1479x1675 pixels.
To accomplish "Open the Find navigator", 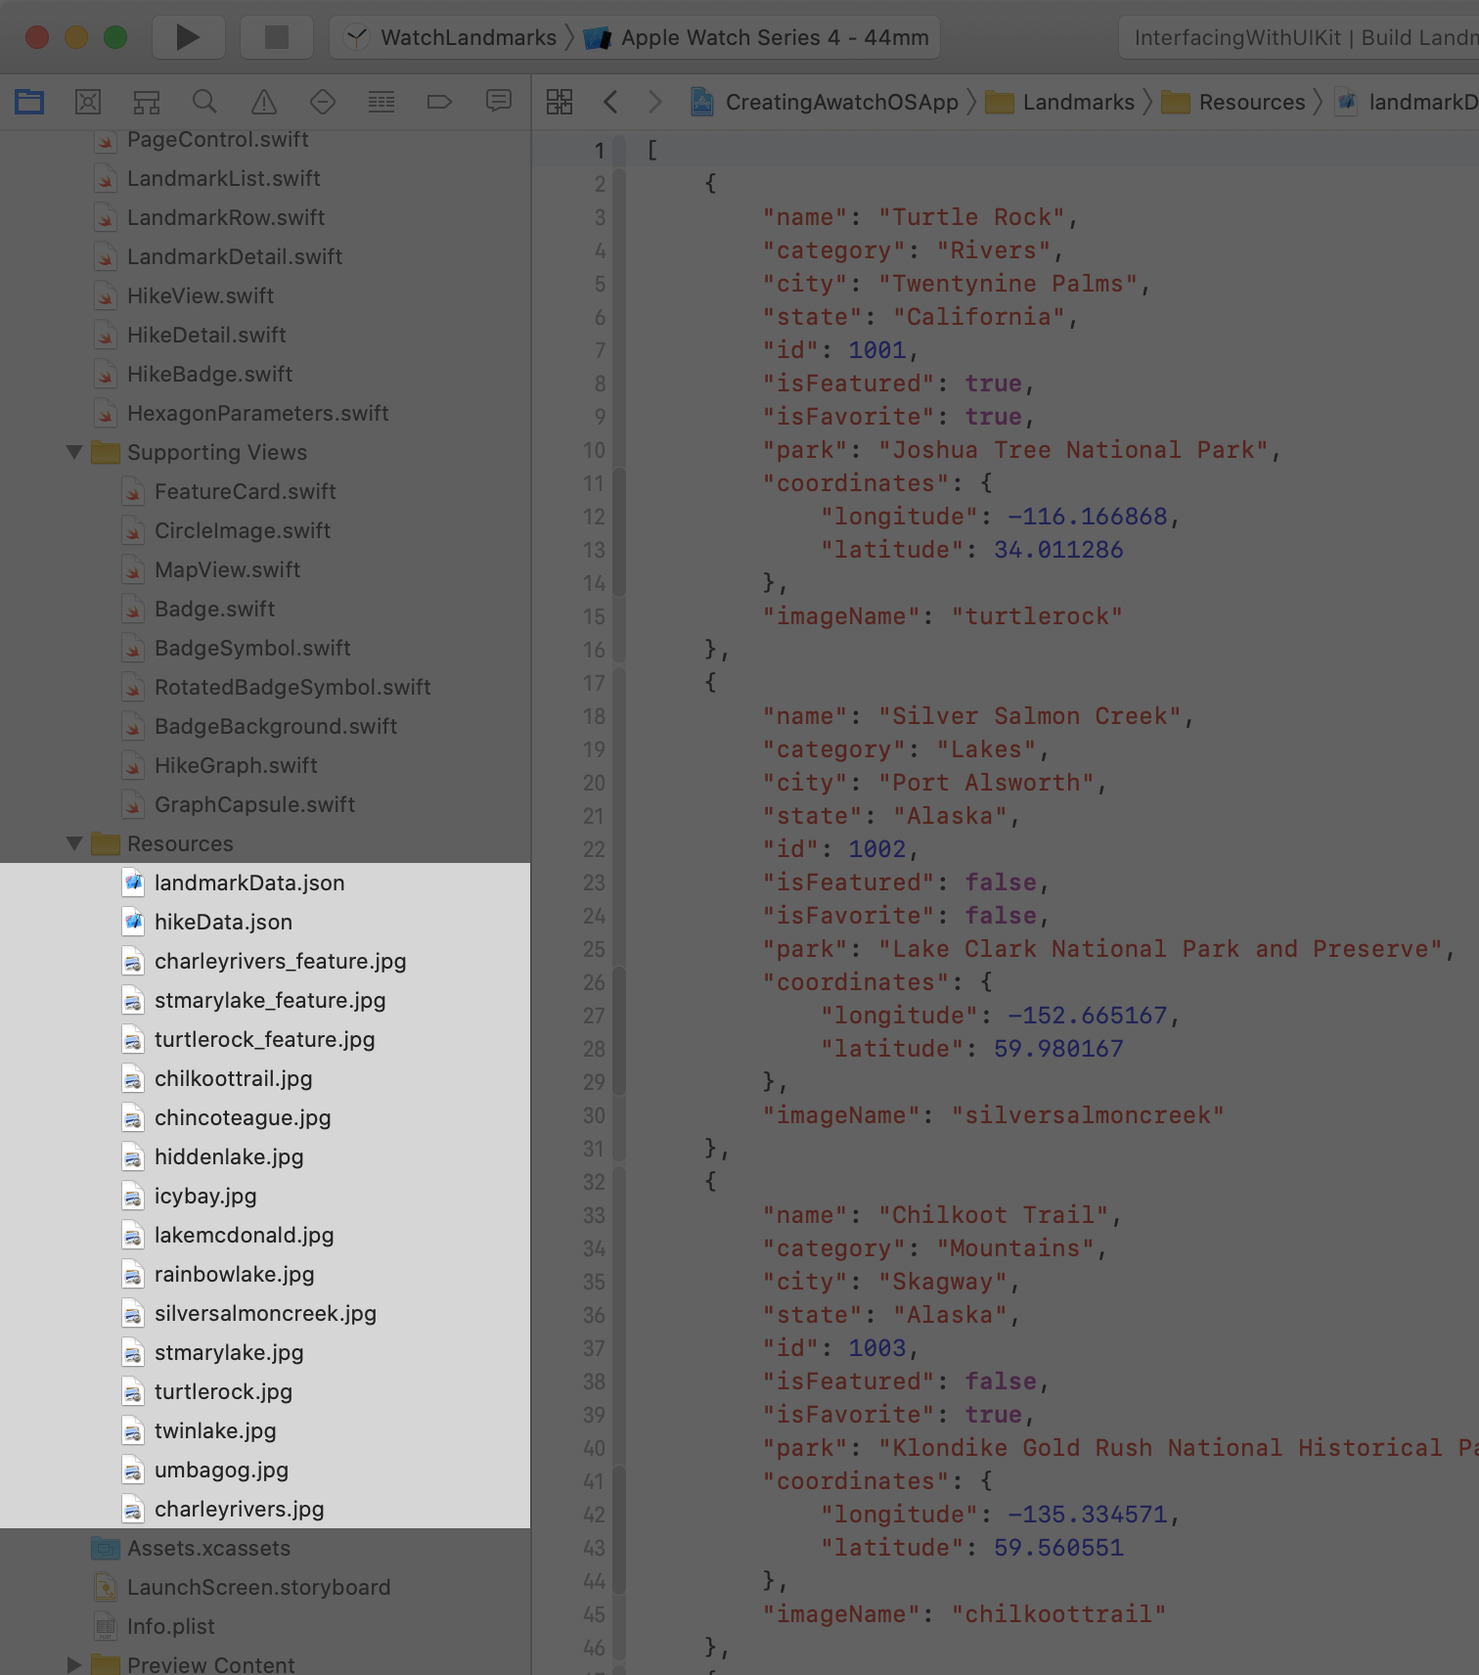I will 205,101.
